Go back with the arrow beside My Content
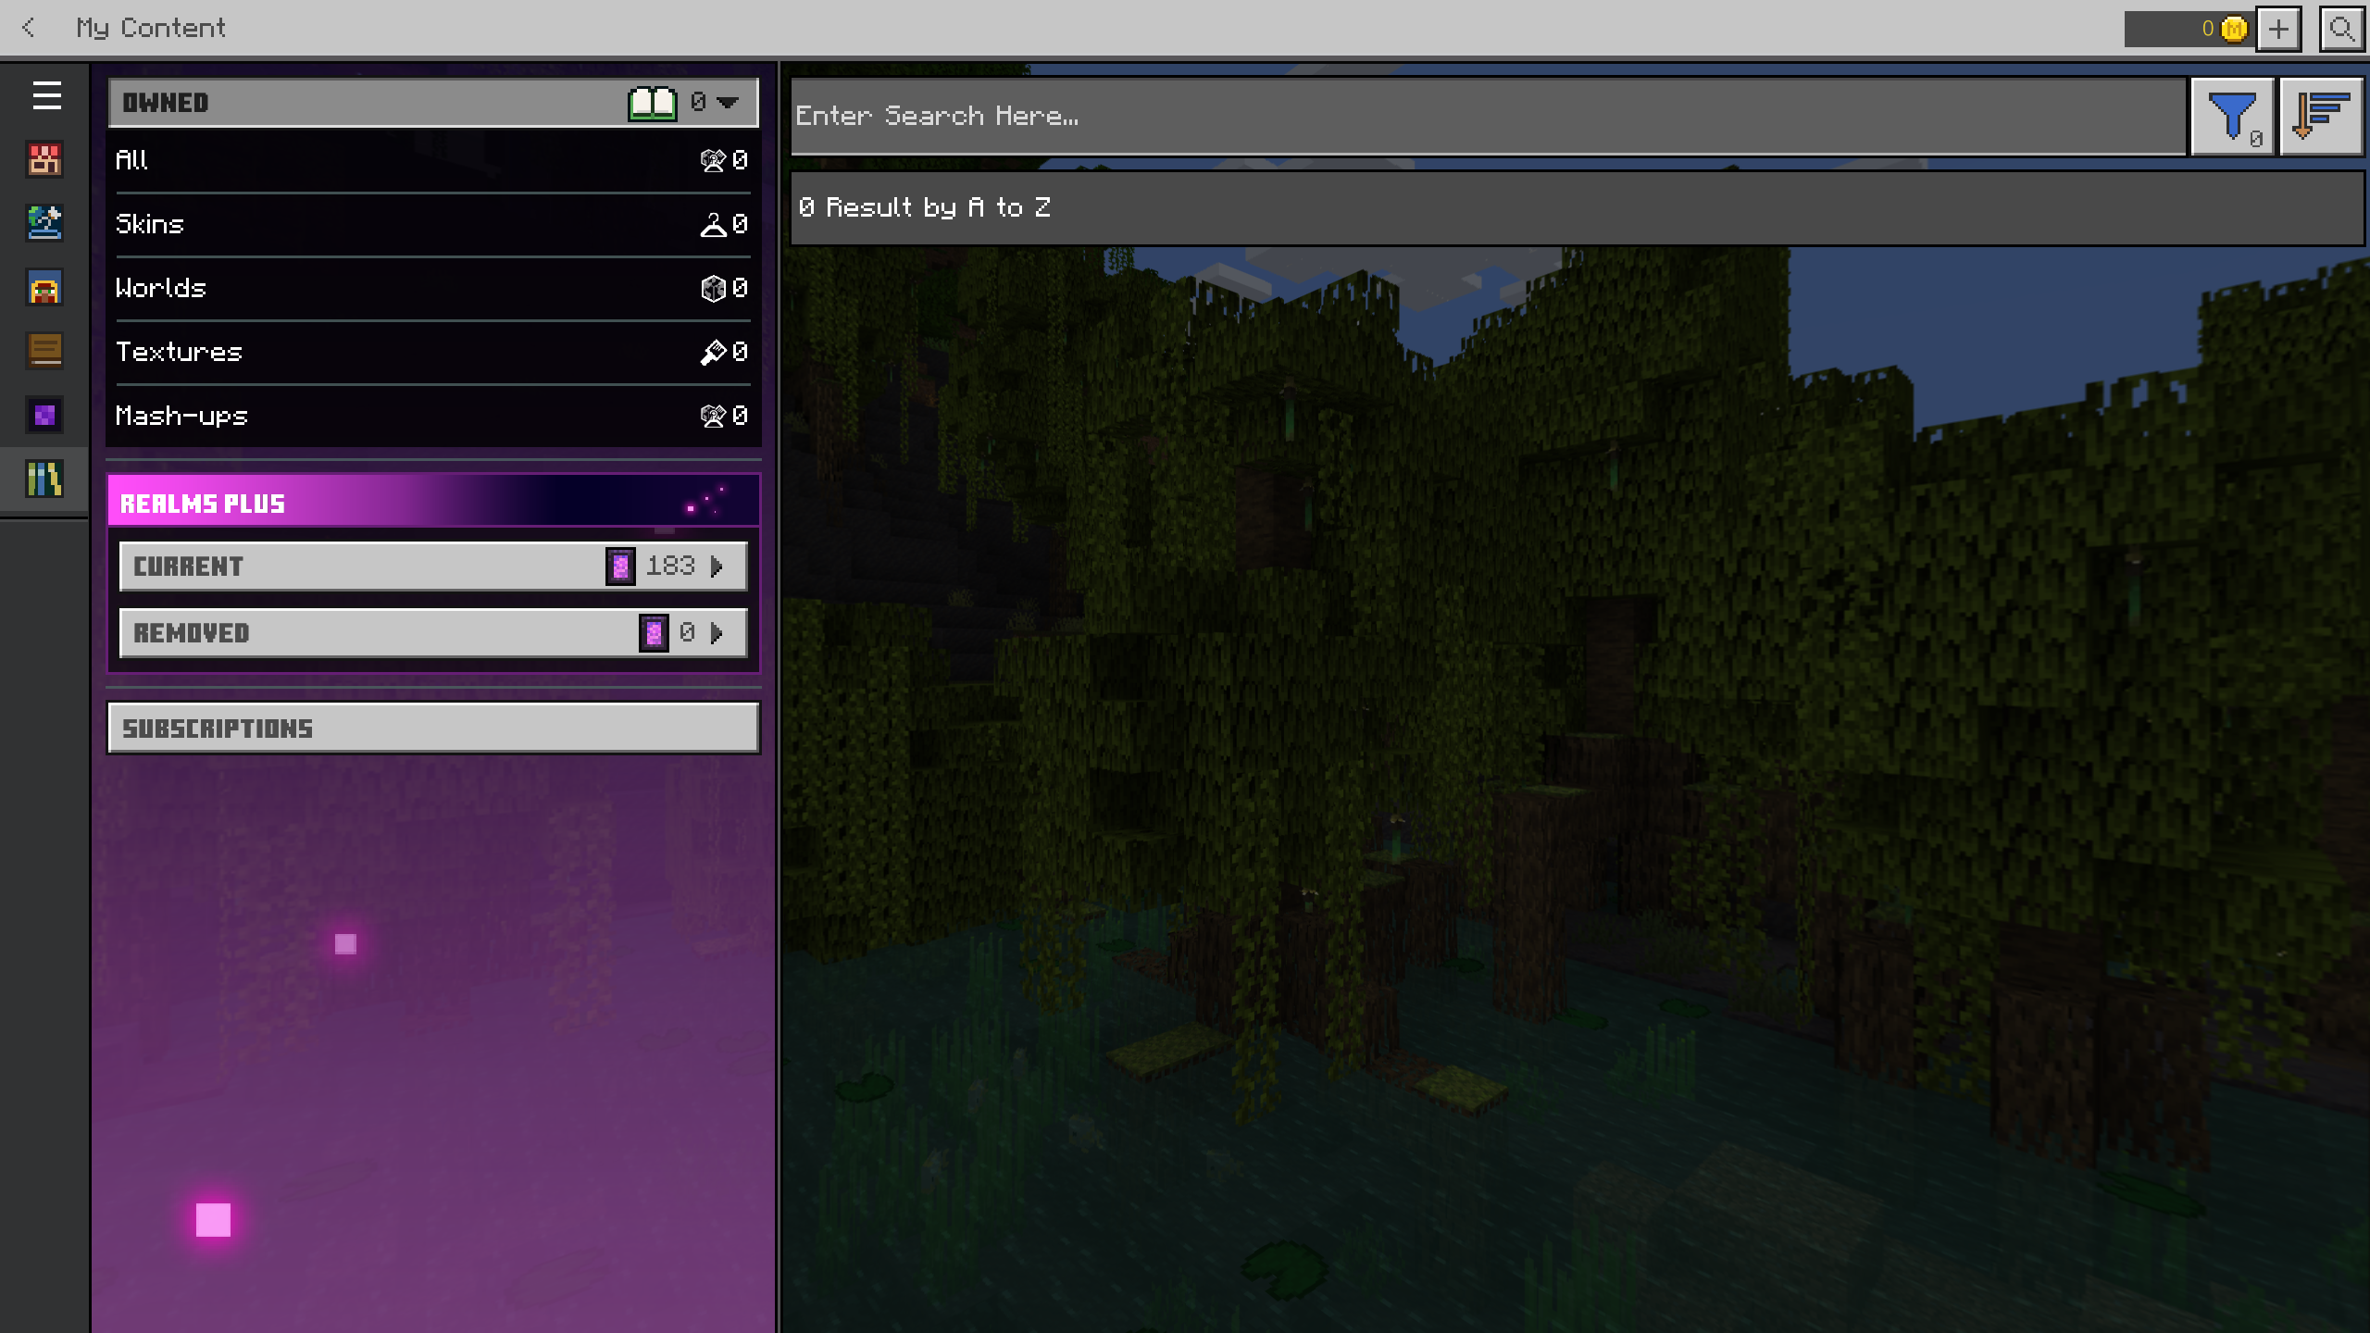This screenshot has height=1333, width=2370. (x=29, y=28)
